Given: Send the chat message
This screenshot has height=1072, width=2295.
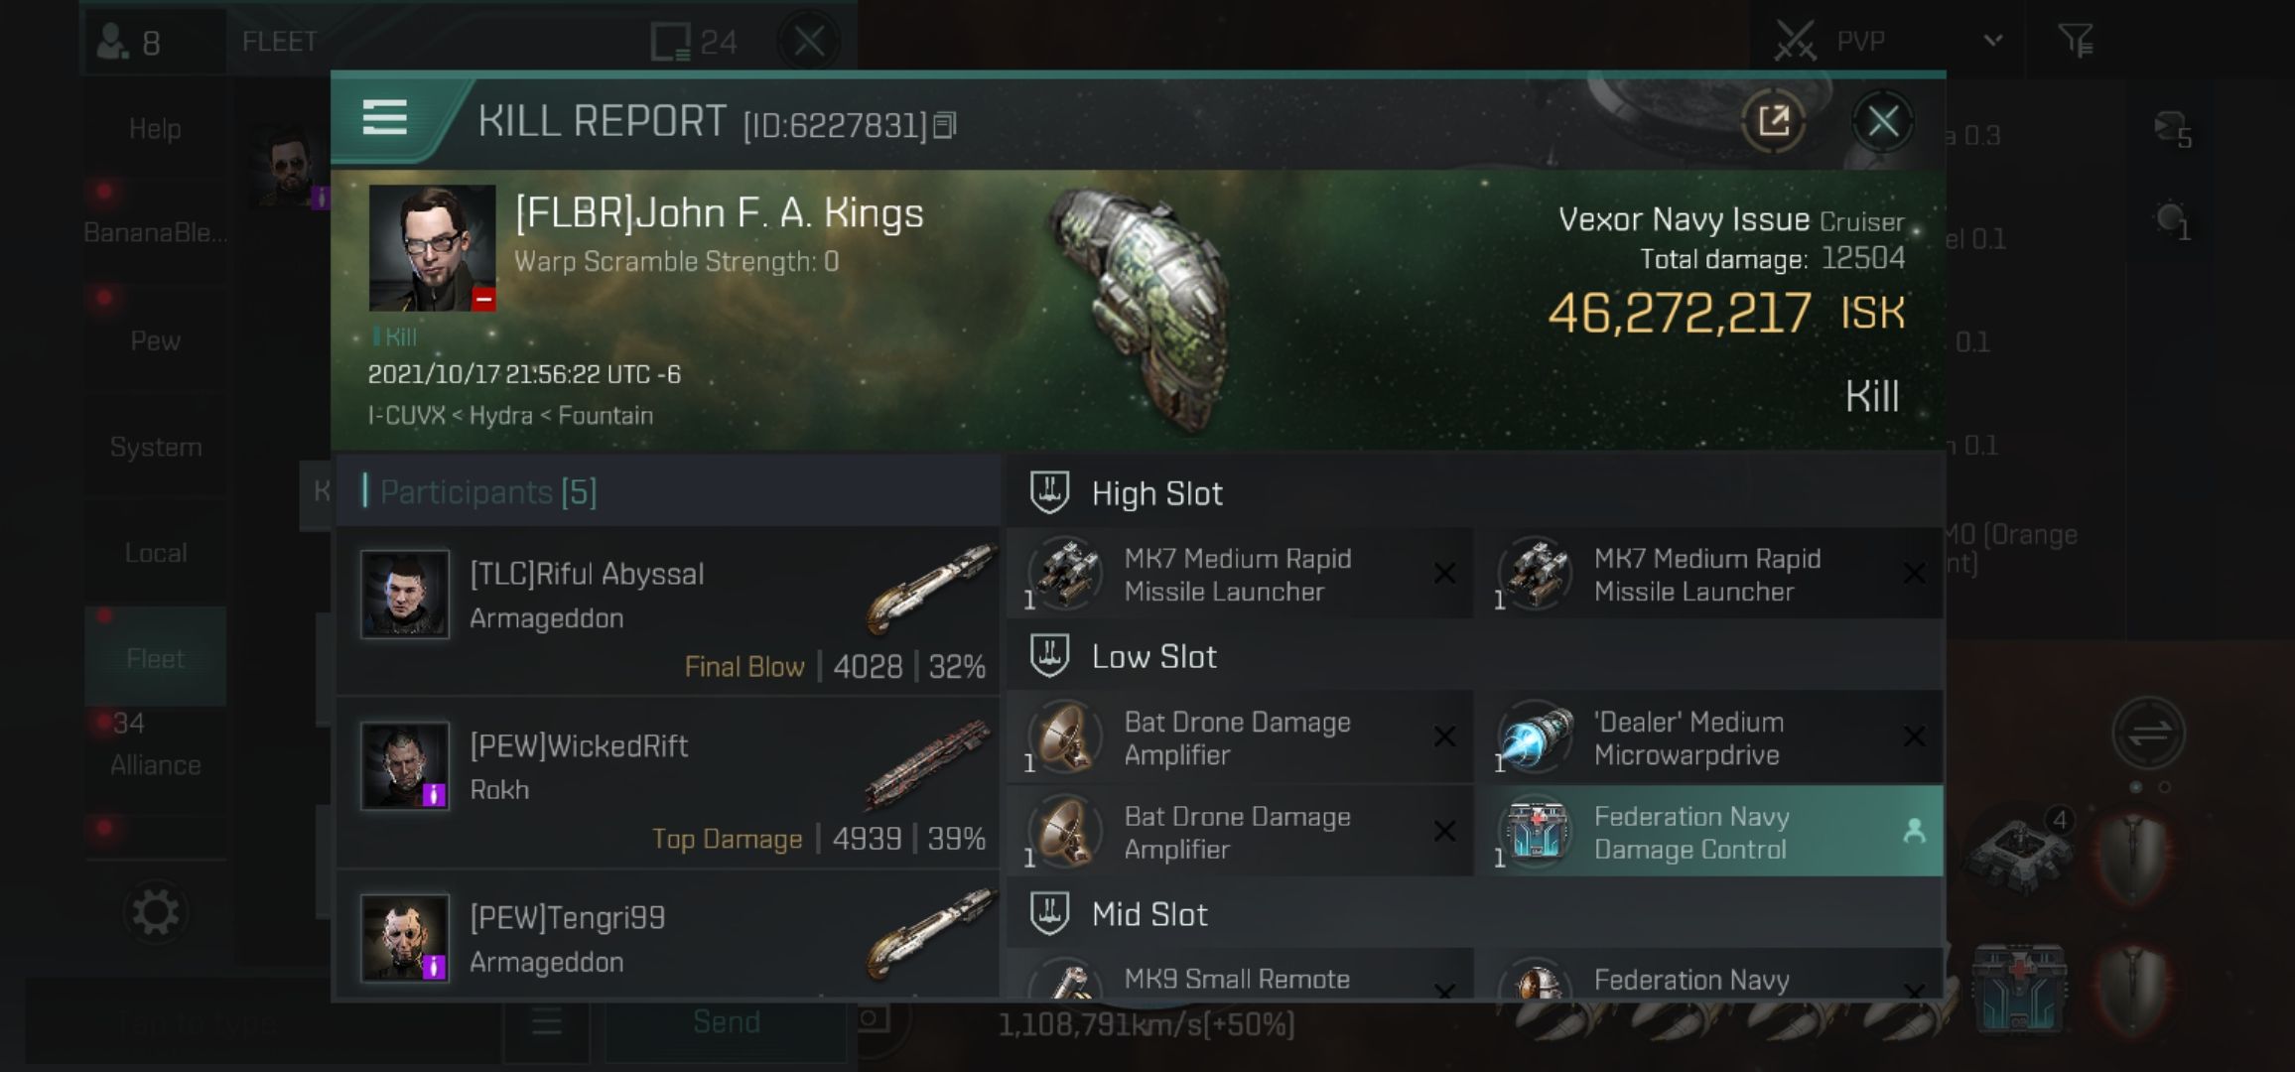Looking at the screenshot, I should 727,1022.
